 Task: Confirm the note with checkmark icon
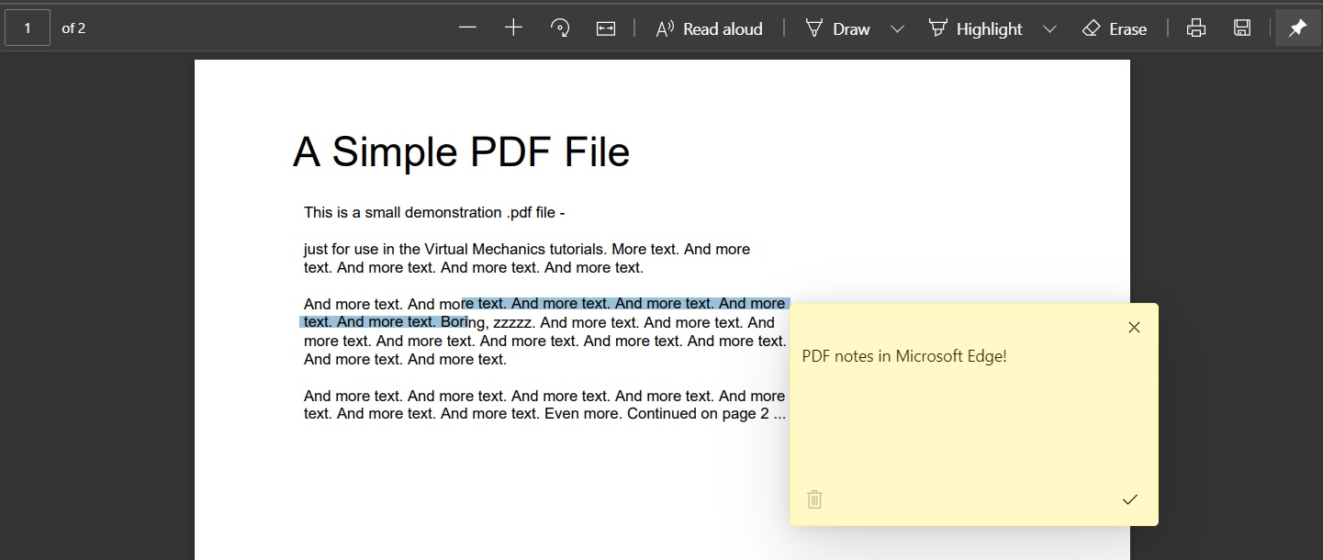1130,499
